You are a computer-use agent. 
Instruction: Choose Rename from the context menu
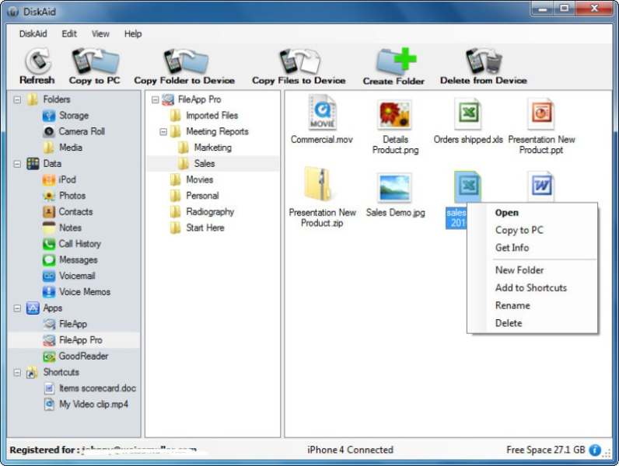click(512, 305)
